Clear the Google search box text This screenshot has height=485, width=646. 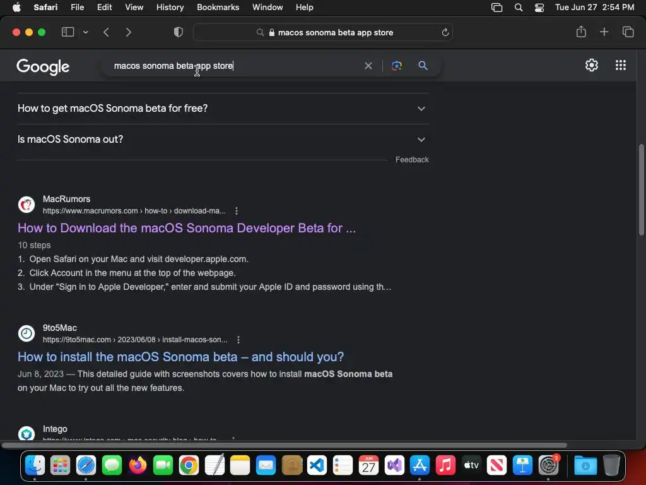click(x=368, y=66)
